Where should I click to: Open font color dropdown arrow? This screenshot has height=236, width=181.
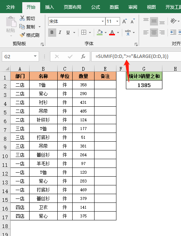click(x=118, y=32)
